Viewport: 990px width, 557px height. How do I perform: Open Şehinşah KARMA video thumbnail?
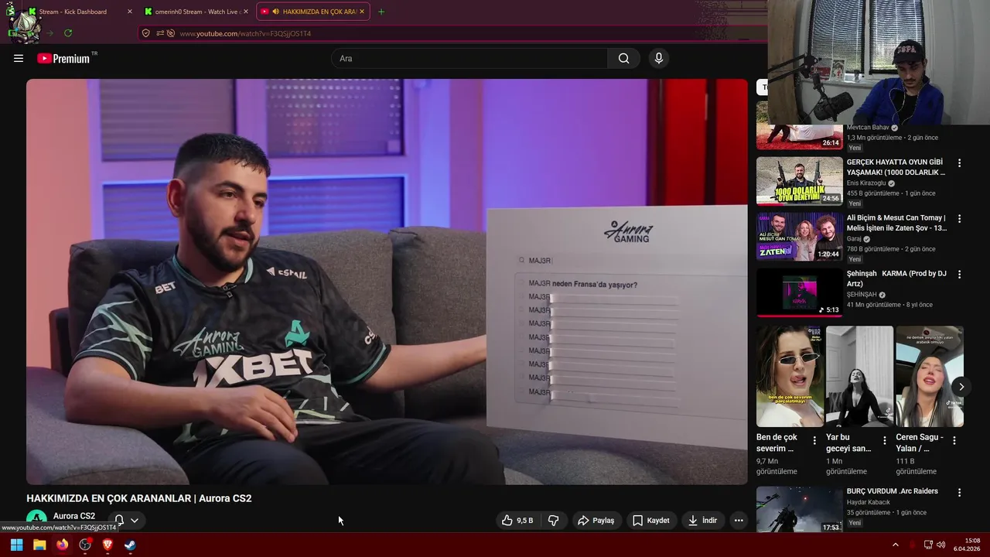[800, 292]
